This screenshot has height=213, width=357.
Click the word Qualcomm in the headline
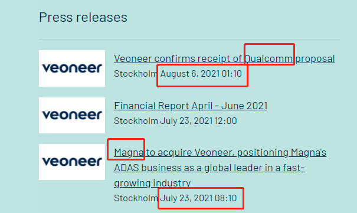268,59
